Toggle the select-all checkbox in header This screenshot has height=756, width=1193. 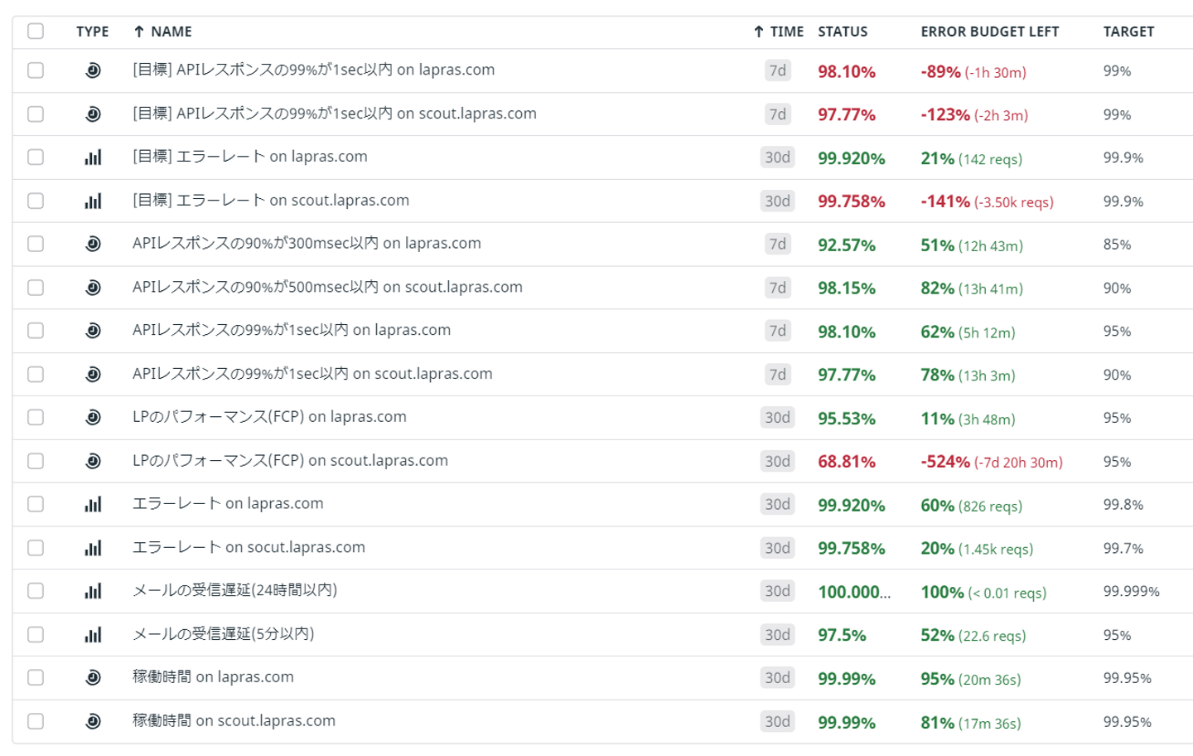pos(36,31)
